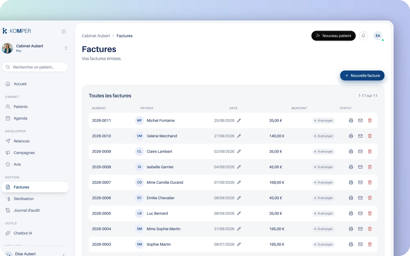
Task: Print invoice 2026-0007 for Camille Durand
Action: 351,183
